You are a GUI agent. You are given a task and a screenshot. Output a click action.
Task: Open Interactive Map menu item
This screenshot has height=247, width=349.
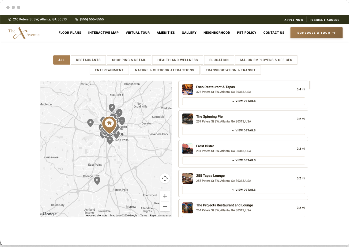103,33
